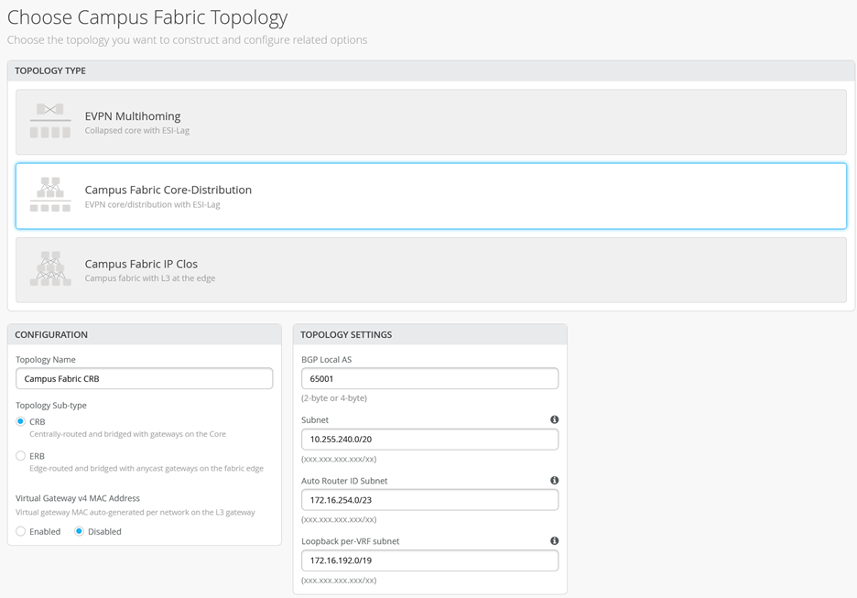Enable Virtual Gateway v4 MAC Address
The height and width of the screenshot is (598, 857).
tap(21, 531)
